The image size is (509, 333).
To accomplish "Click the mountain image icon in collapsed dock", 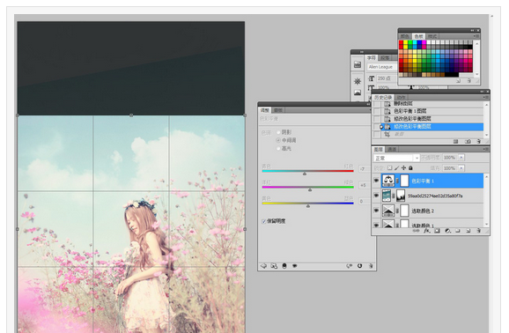I will pos(358,92).
